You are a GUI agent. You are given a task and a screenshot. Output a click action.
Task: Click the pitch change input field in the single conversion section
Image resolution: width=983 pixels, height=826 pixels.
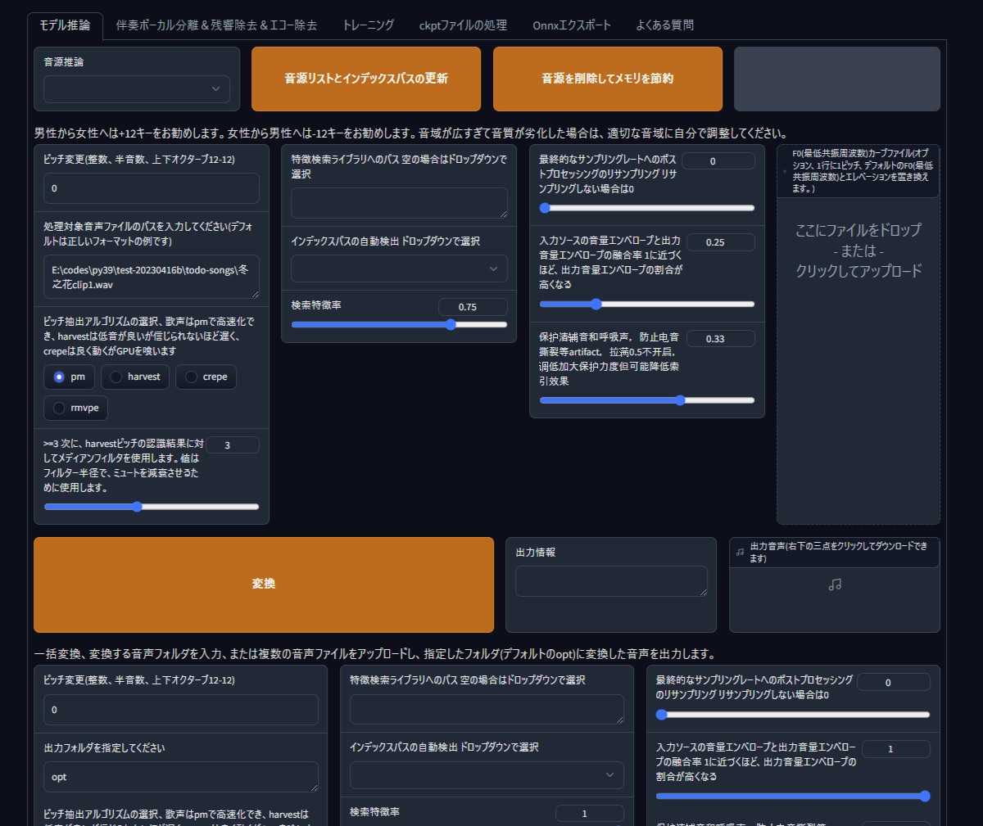(152, 188)
